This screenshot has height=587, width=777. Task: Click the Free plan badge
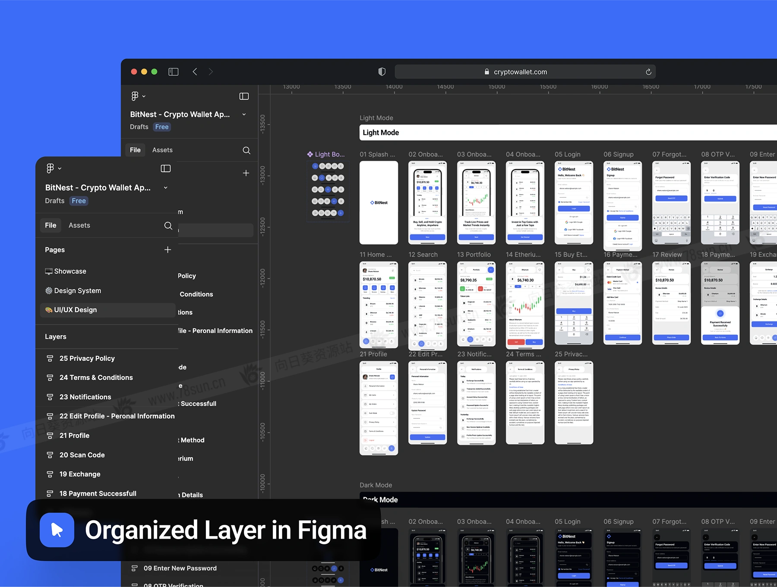(79, 201)
